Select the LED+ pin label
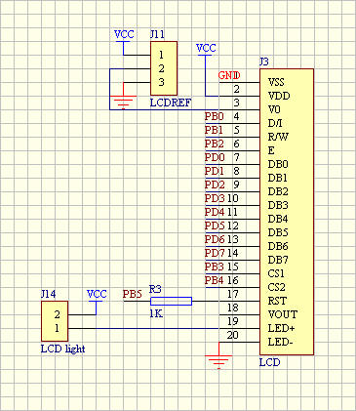 coord(282,328)
